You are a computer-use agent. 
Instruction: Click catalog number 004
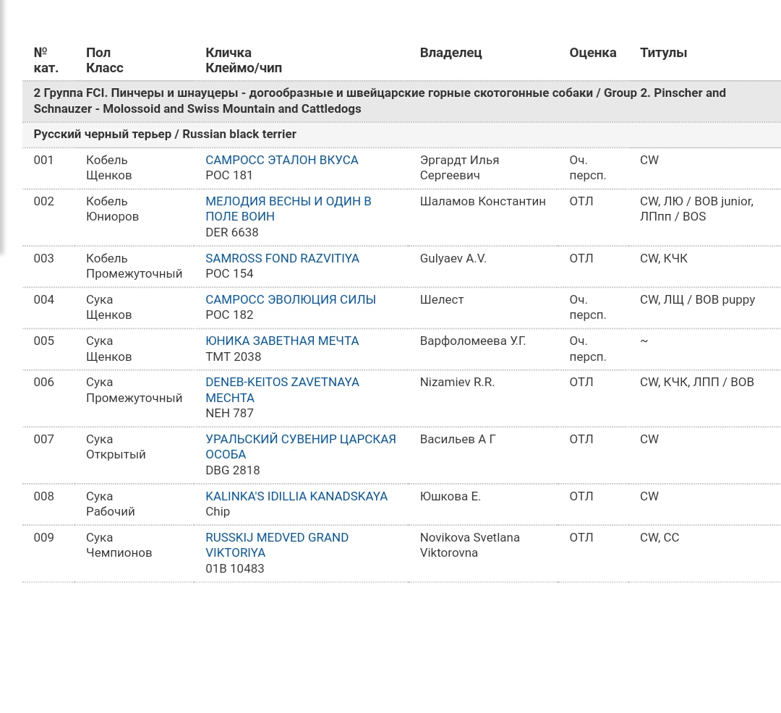(44, 299)
